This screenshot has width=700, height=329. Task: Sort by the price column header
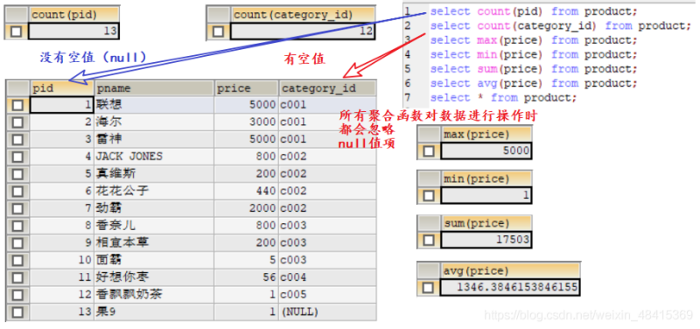point(247,88)
